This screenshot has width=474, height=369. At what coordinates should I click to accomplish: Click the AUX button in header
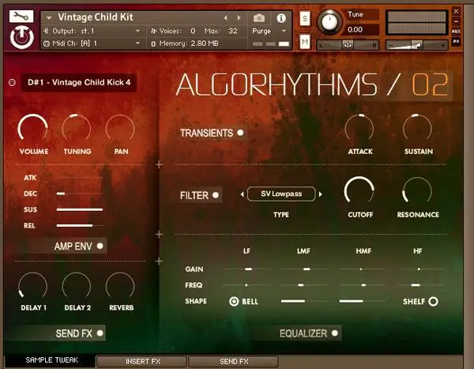point(456,31)
